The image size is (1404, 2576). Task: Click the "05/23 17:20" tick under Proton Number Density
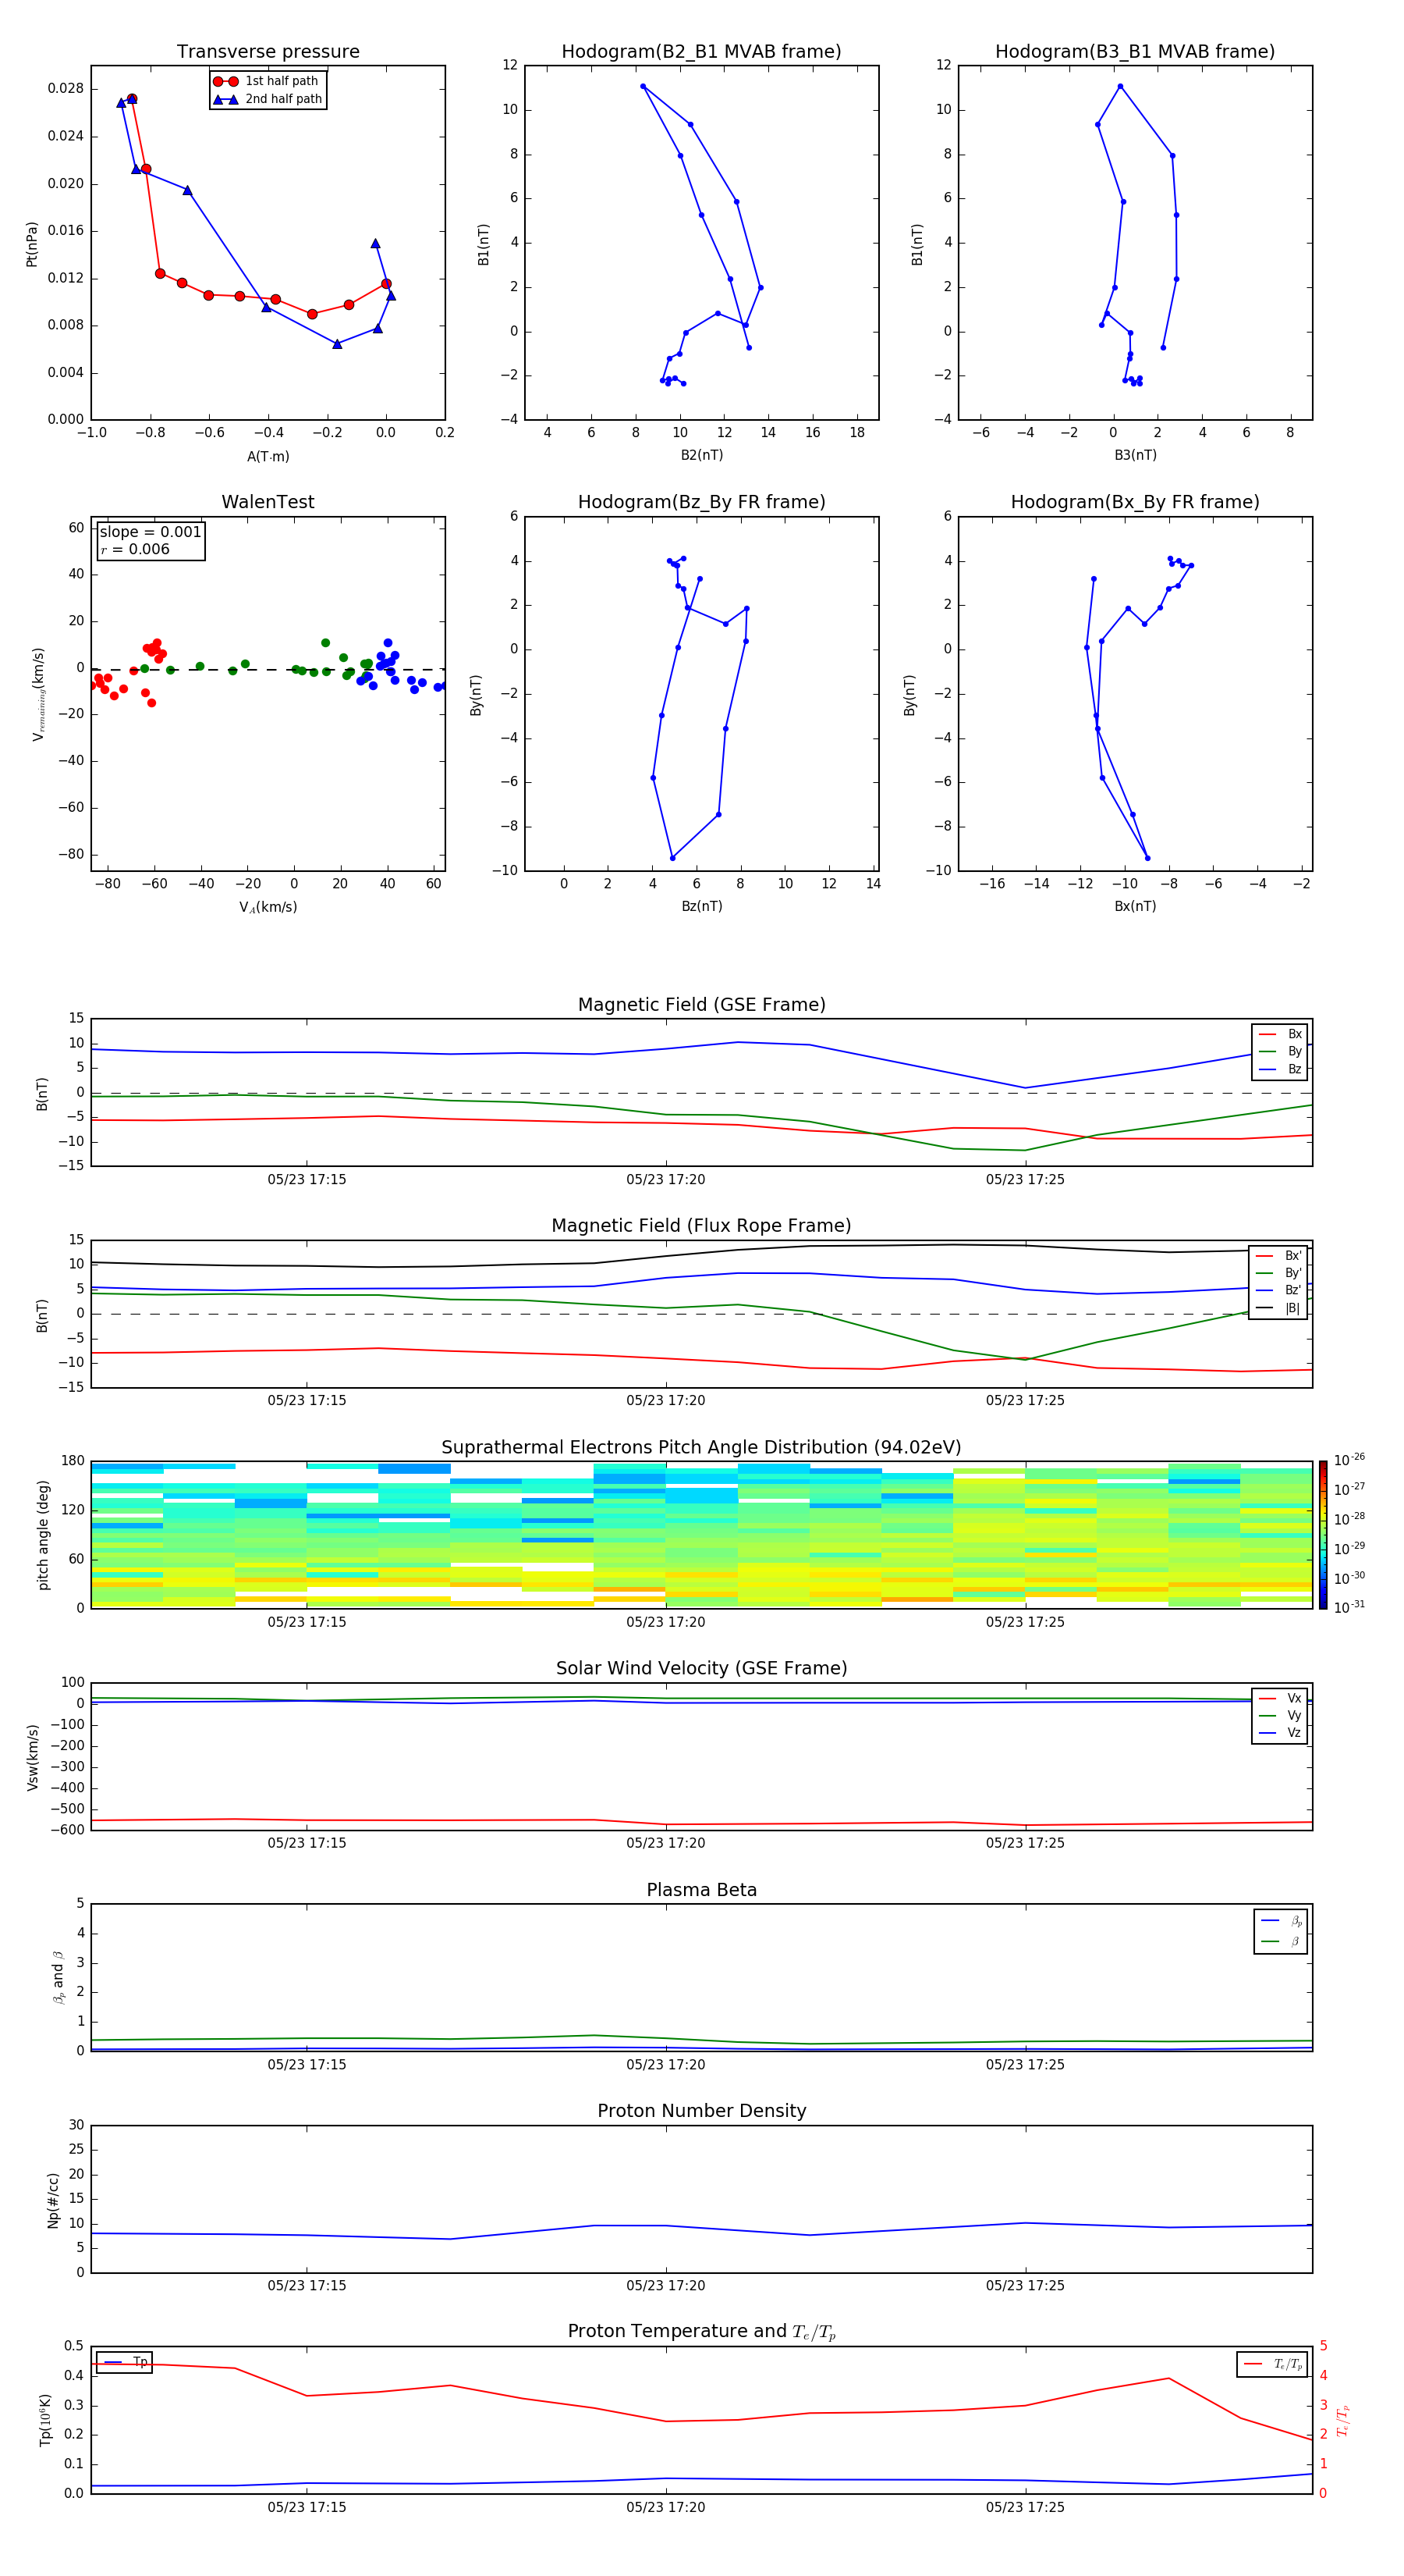pyautogui.click(x=665, y=2285)
